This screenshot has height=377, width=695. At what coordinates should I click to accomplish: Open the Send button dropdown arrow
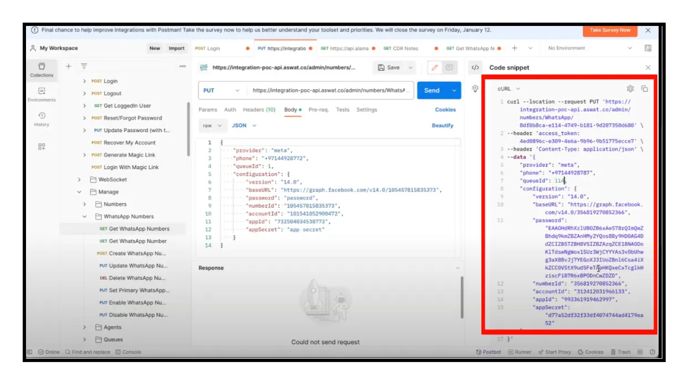(x=454, y=91)
